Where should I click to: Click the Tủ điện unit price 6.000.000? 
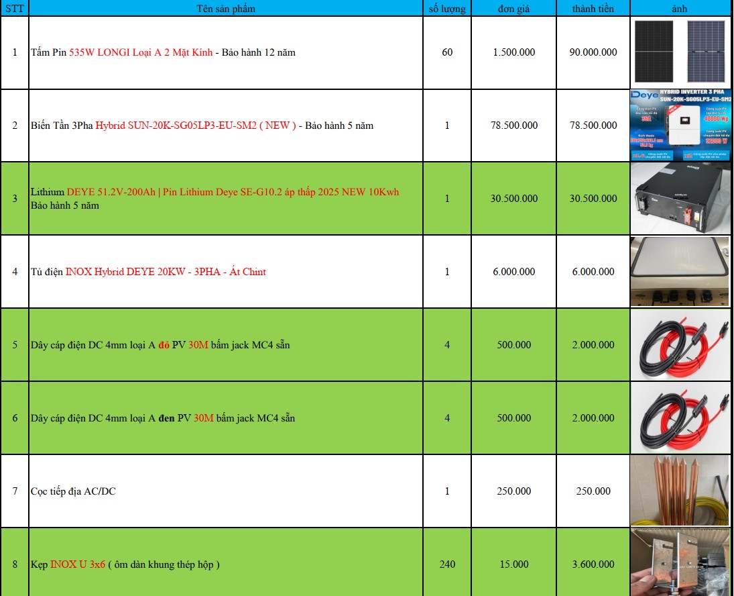513,272
